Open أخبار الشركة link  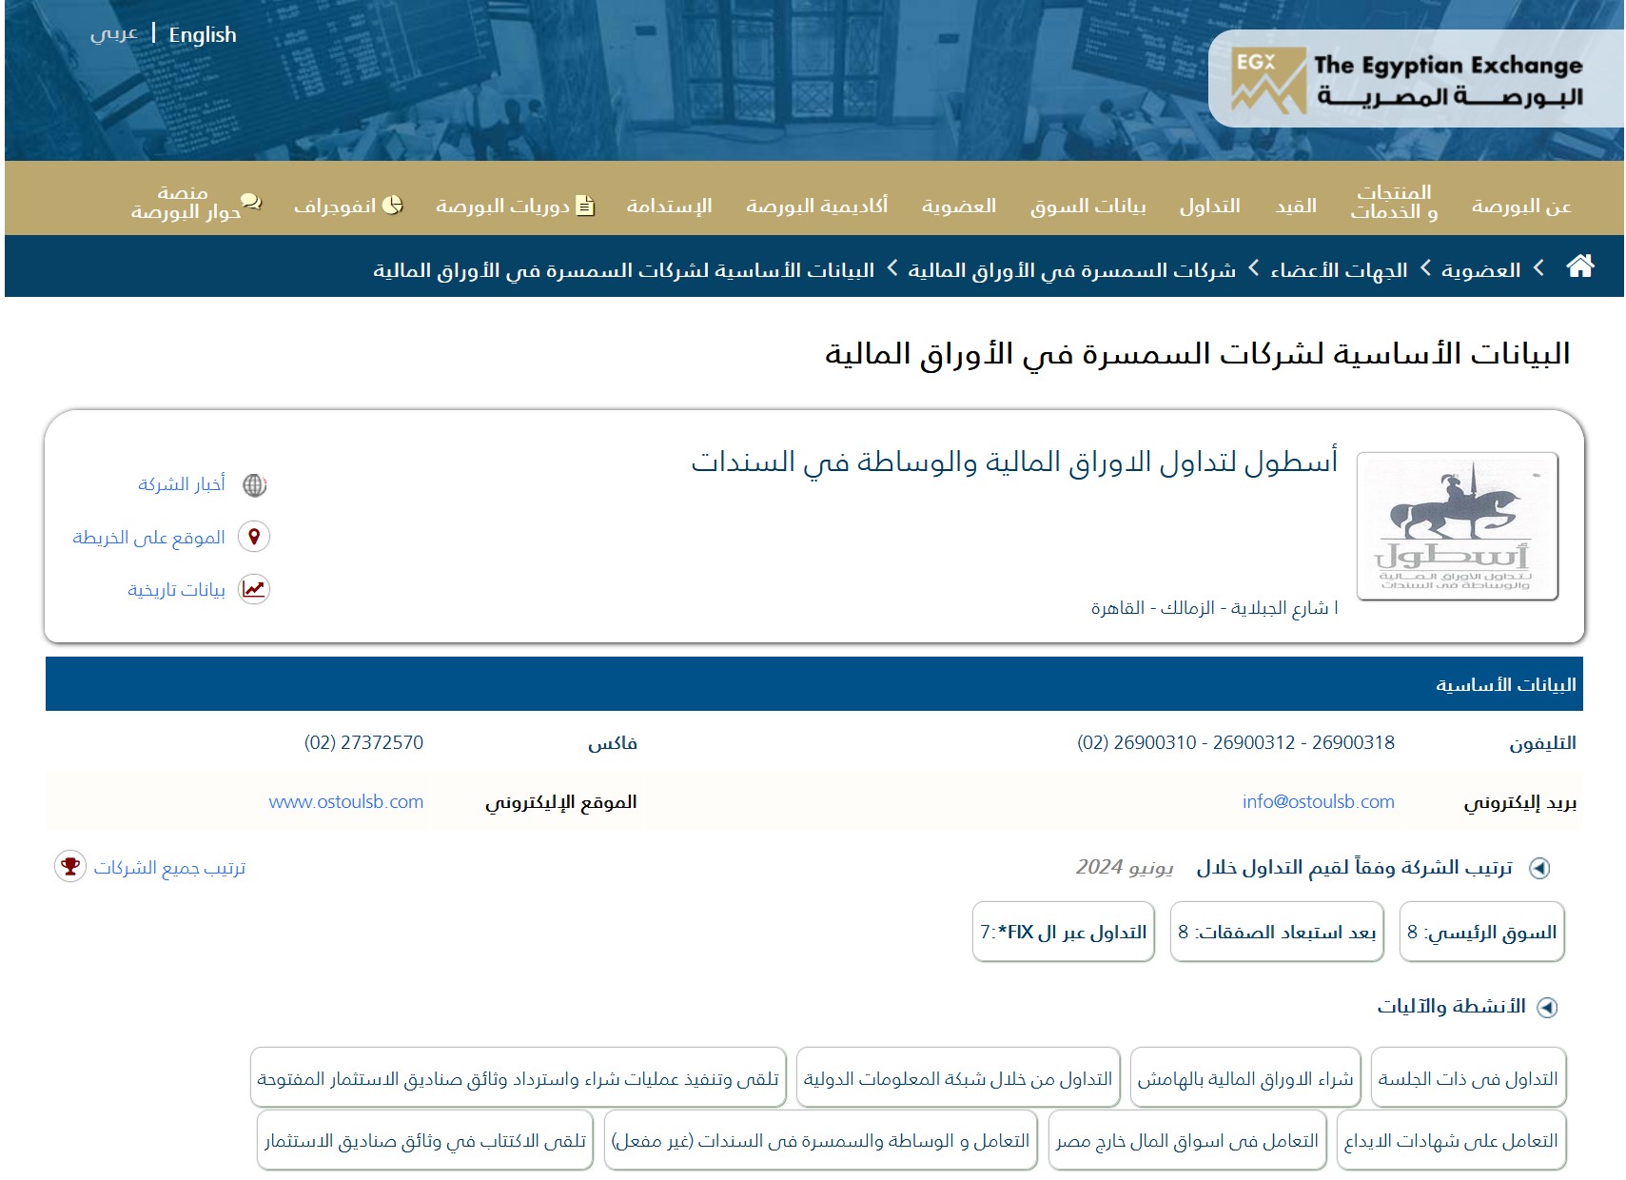[182, 484]
